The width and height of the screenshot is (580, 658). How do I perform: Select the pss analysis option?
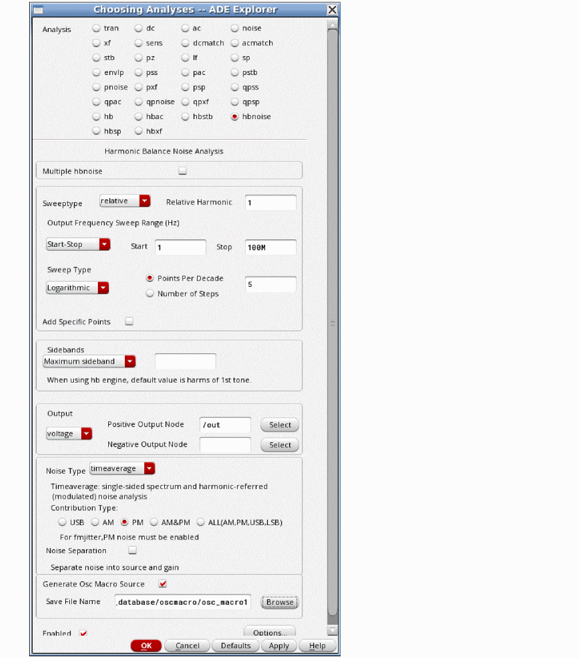[139, 73]
